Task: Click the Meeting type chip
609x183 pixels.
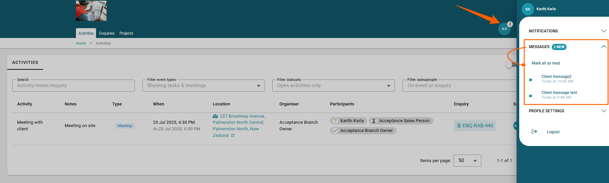Action: pos(125,126)
